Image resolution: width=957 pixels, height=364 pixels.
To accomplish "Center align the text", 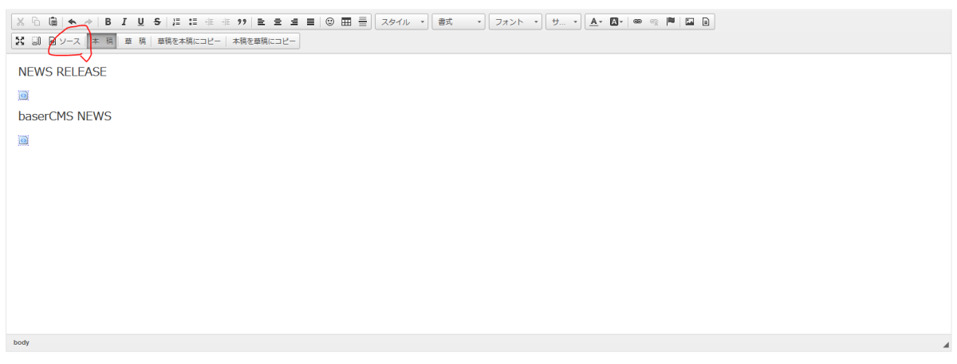I will [x=278, y=22].
